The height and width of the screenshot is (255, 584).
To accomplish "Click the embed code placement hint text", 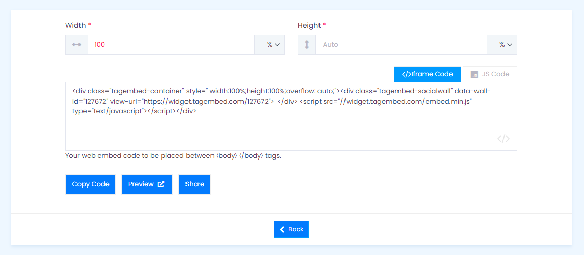I will pos(173,156).
